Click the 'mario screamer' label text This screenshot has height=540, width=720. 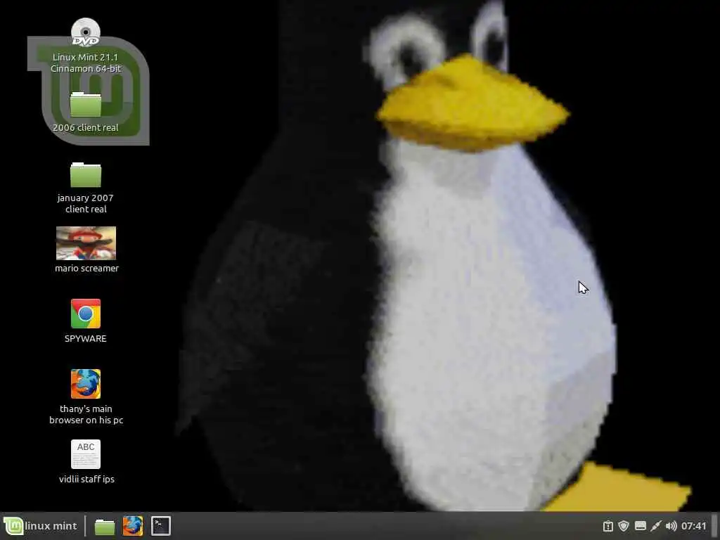86,268
